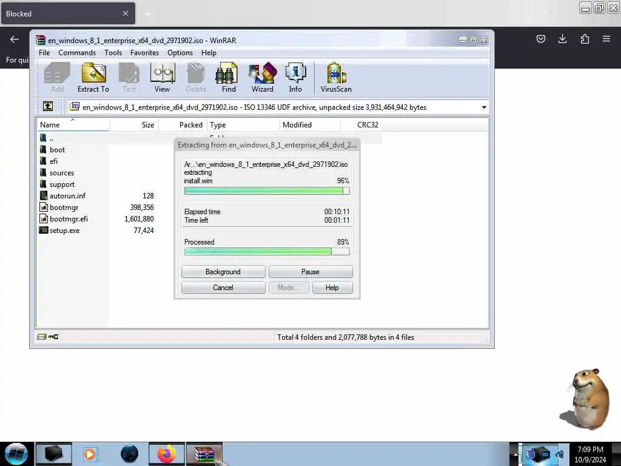621x466 pixels.
Task: Select the sources folder
Action: coord(61,173)
